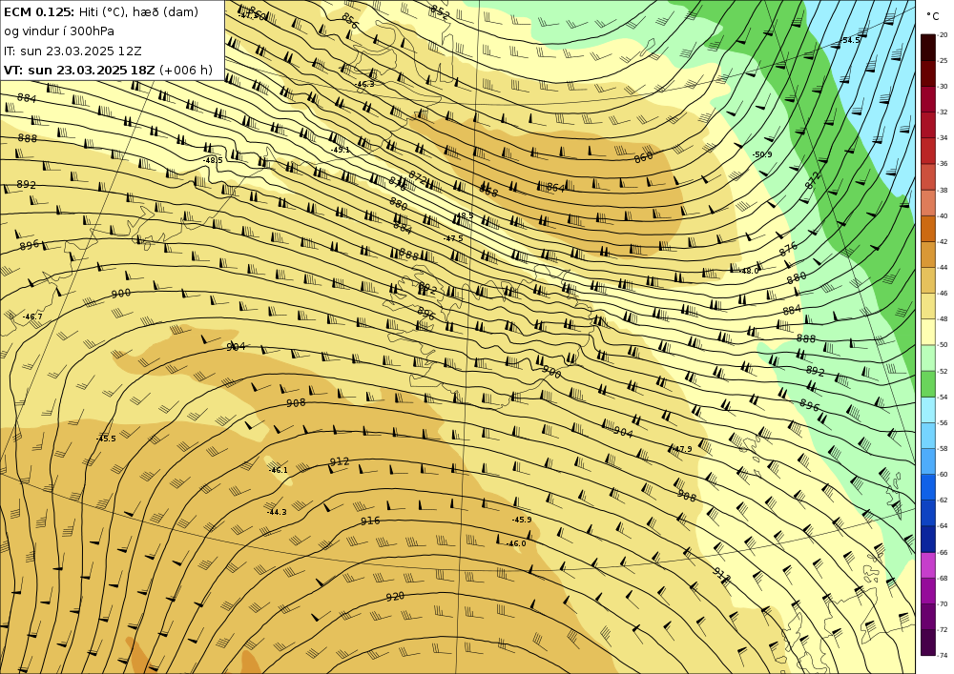Click the -45.9 temperature label
This screenshot has width=954, height=674.
click(x=522, y=520)
